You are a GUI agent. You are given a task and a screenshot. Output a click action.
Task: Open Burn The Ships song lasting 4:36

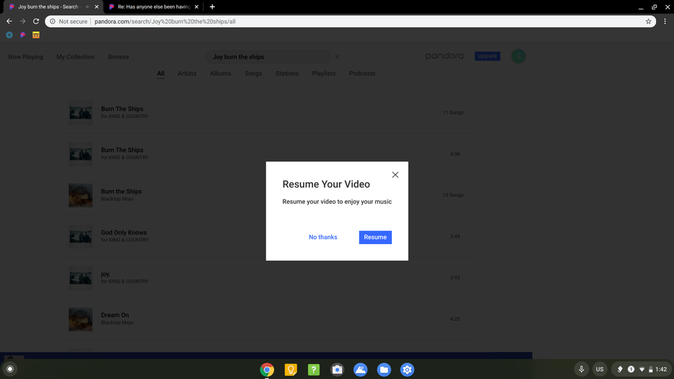[x=266, y=154]
